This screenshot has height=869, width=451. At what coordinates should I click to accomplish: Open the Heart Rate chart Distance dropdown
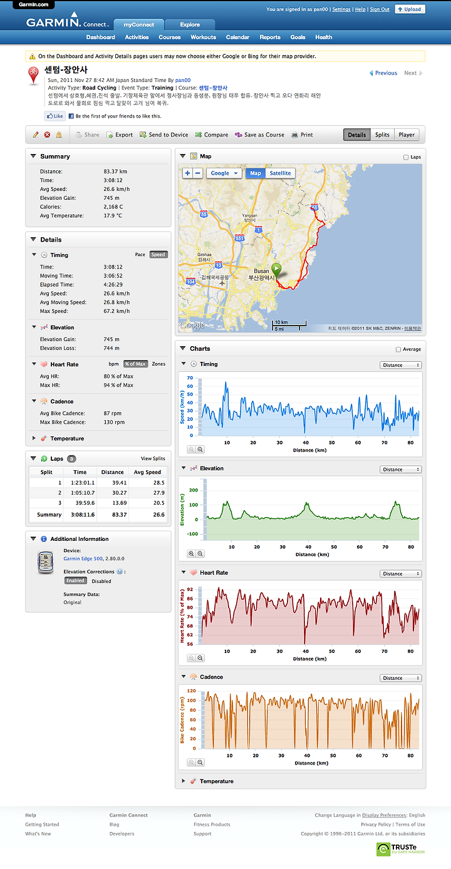[x=401, y=573]
